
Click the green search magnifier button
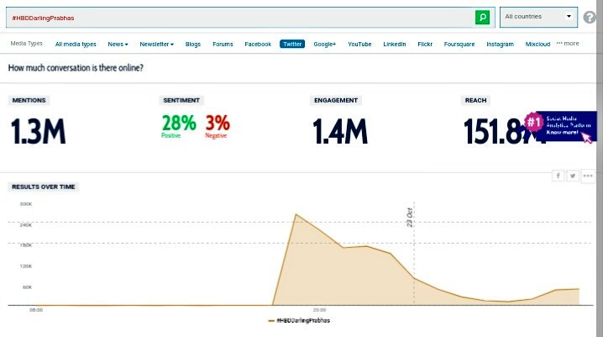[x=482, y=18]
